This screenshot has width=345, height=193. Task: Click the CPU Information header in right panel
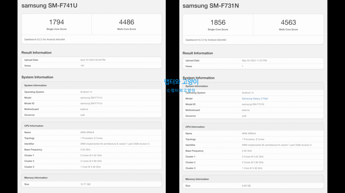(195, 127)
